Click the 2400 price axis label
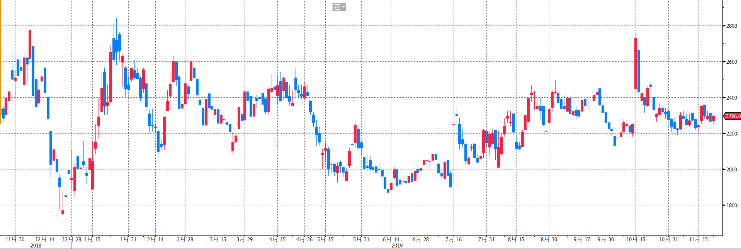This screenshot has height=249, width=741. point(731,98)
